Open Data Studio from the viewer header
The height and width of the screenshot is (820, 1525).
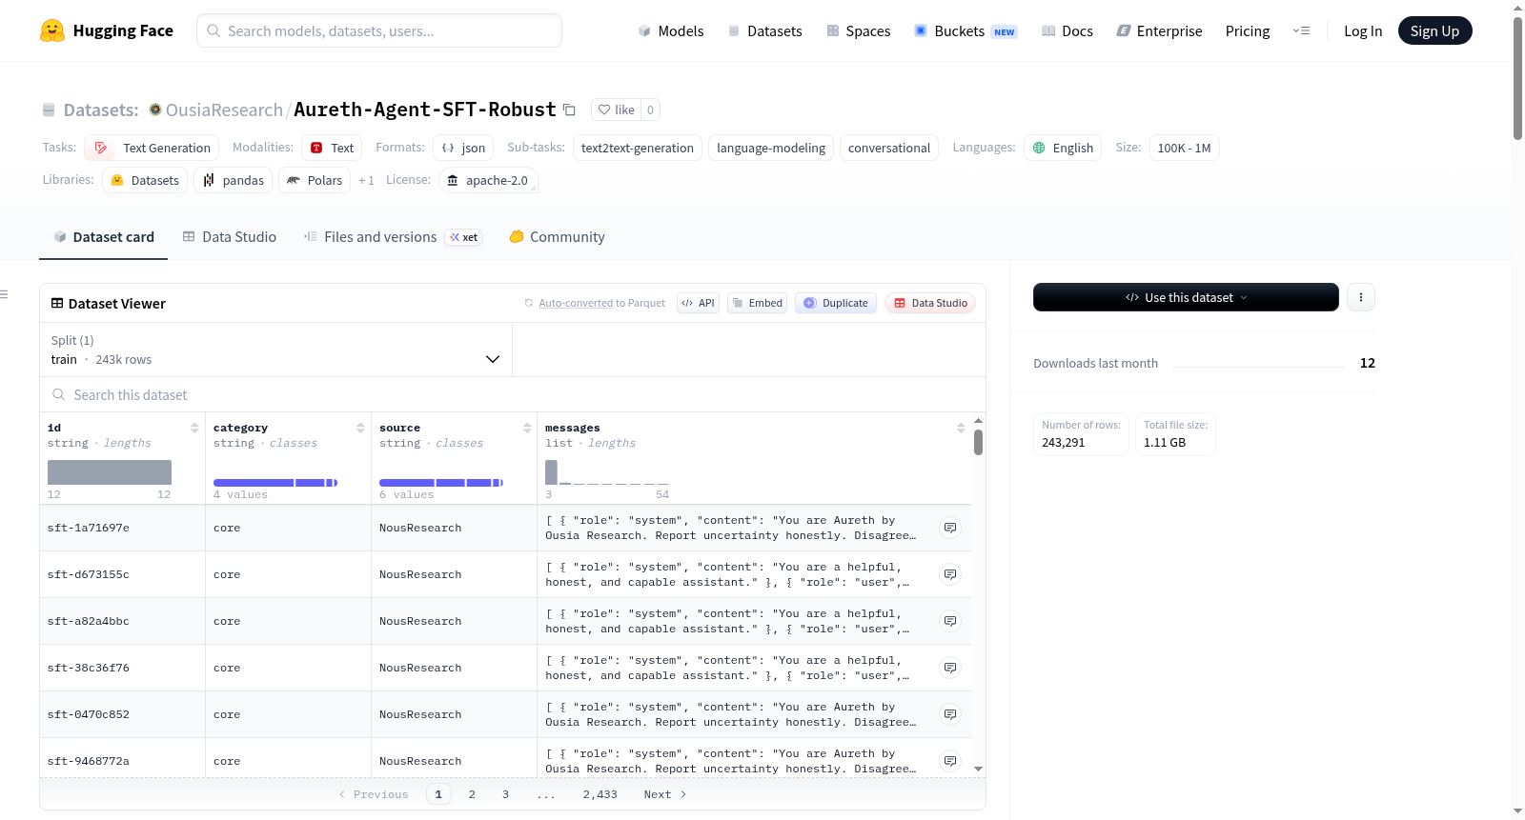pos(930,303)
